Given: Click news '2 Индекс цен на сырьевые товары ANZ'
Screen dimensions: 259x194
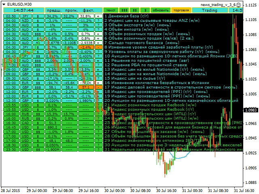Looking at the screenshot, I should pyautogui.click(x=152, y=21).
